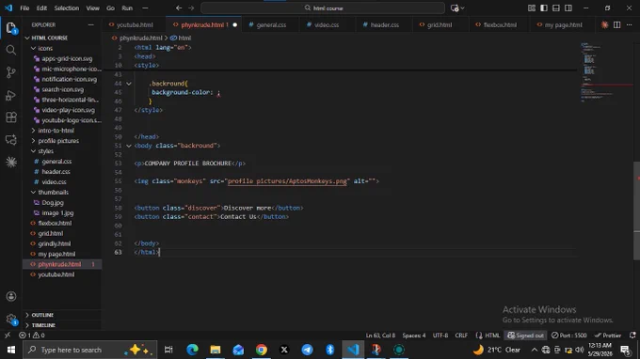The image size is (640, 359).
Task: Click the Signed out status item
Action: (x=526, y=336)
